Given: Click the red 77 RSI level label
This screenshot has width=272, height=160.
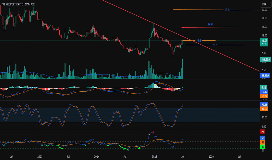Looking at the screenshot, I should click(263, 132).
